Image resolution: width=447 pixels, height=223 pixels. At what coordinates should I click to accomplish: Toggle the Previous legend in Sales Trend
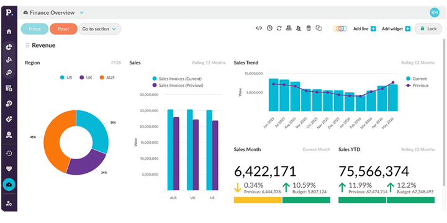pos(417,85)
